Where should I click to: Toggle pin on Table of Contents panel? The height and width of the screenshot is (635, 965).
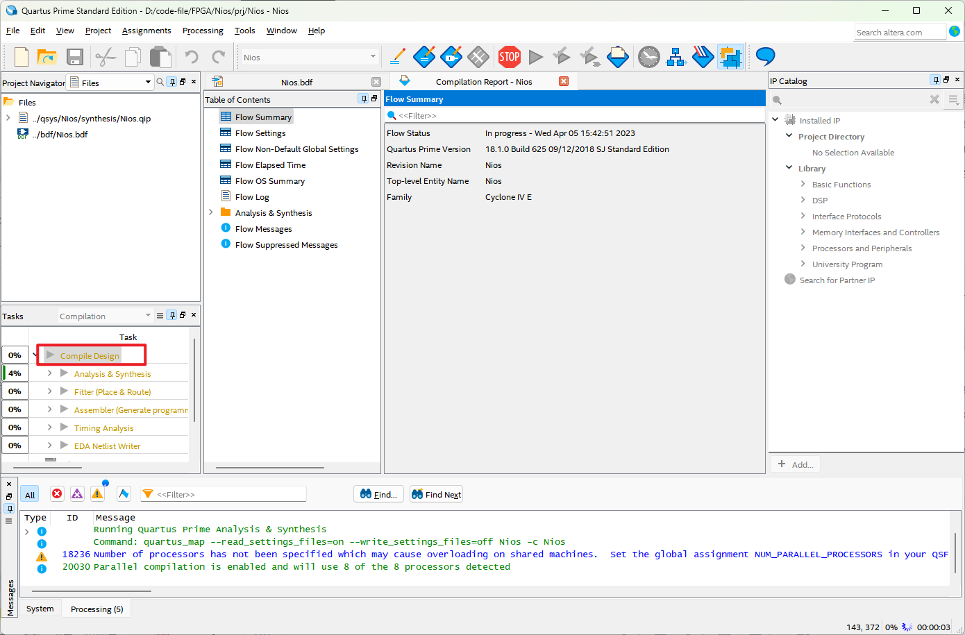363,99
